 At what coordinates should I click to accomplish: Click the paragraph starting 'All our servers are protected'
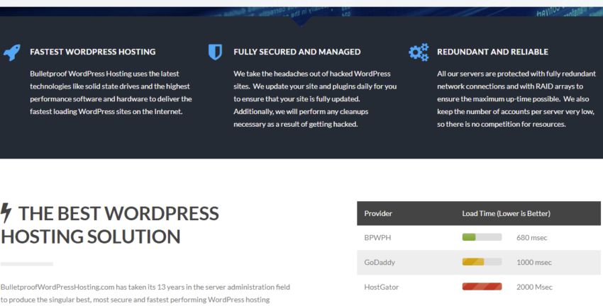516,98
